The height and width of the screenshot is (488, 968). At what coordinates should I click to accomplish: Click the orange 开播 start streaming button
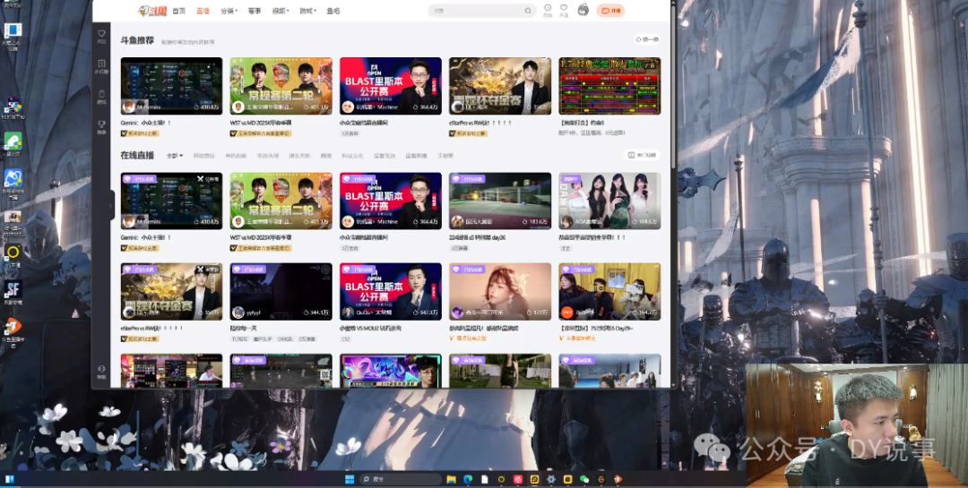click(x=610, y=11)
